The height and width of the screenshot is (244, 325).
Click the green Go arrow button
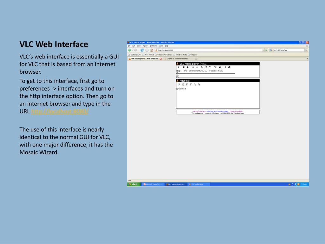point(266,50)
